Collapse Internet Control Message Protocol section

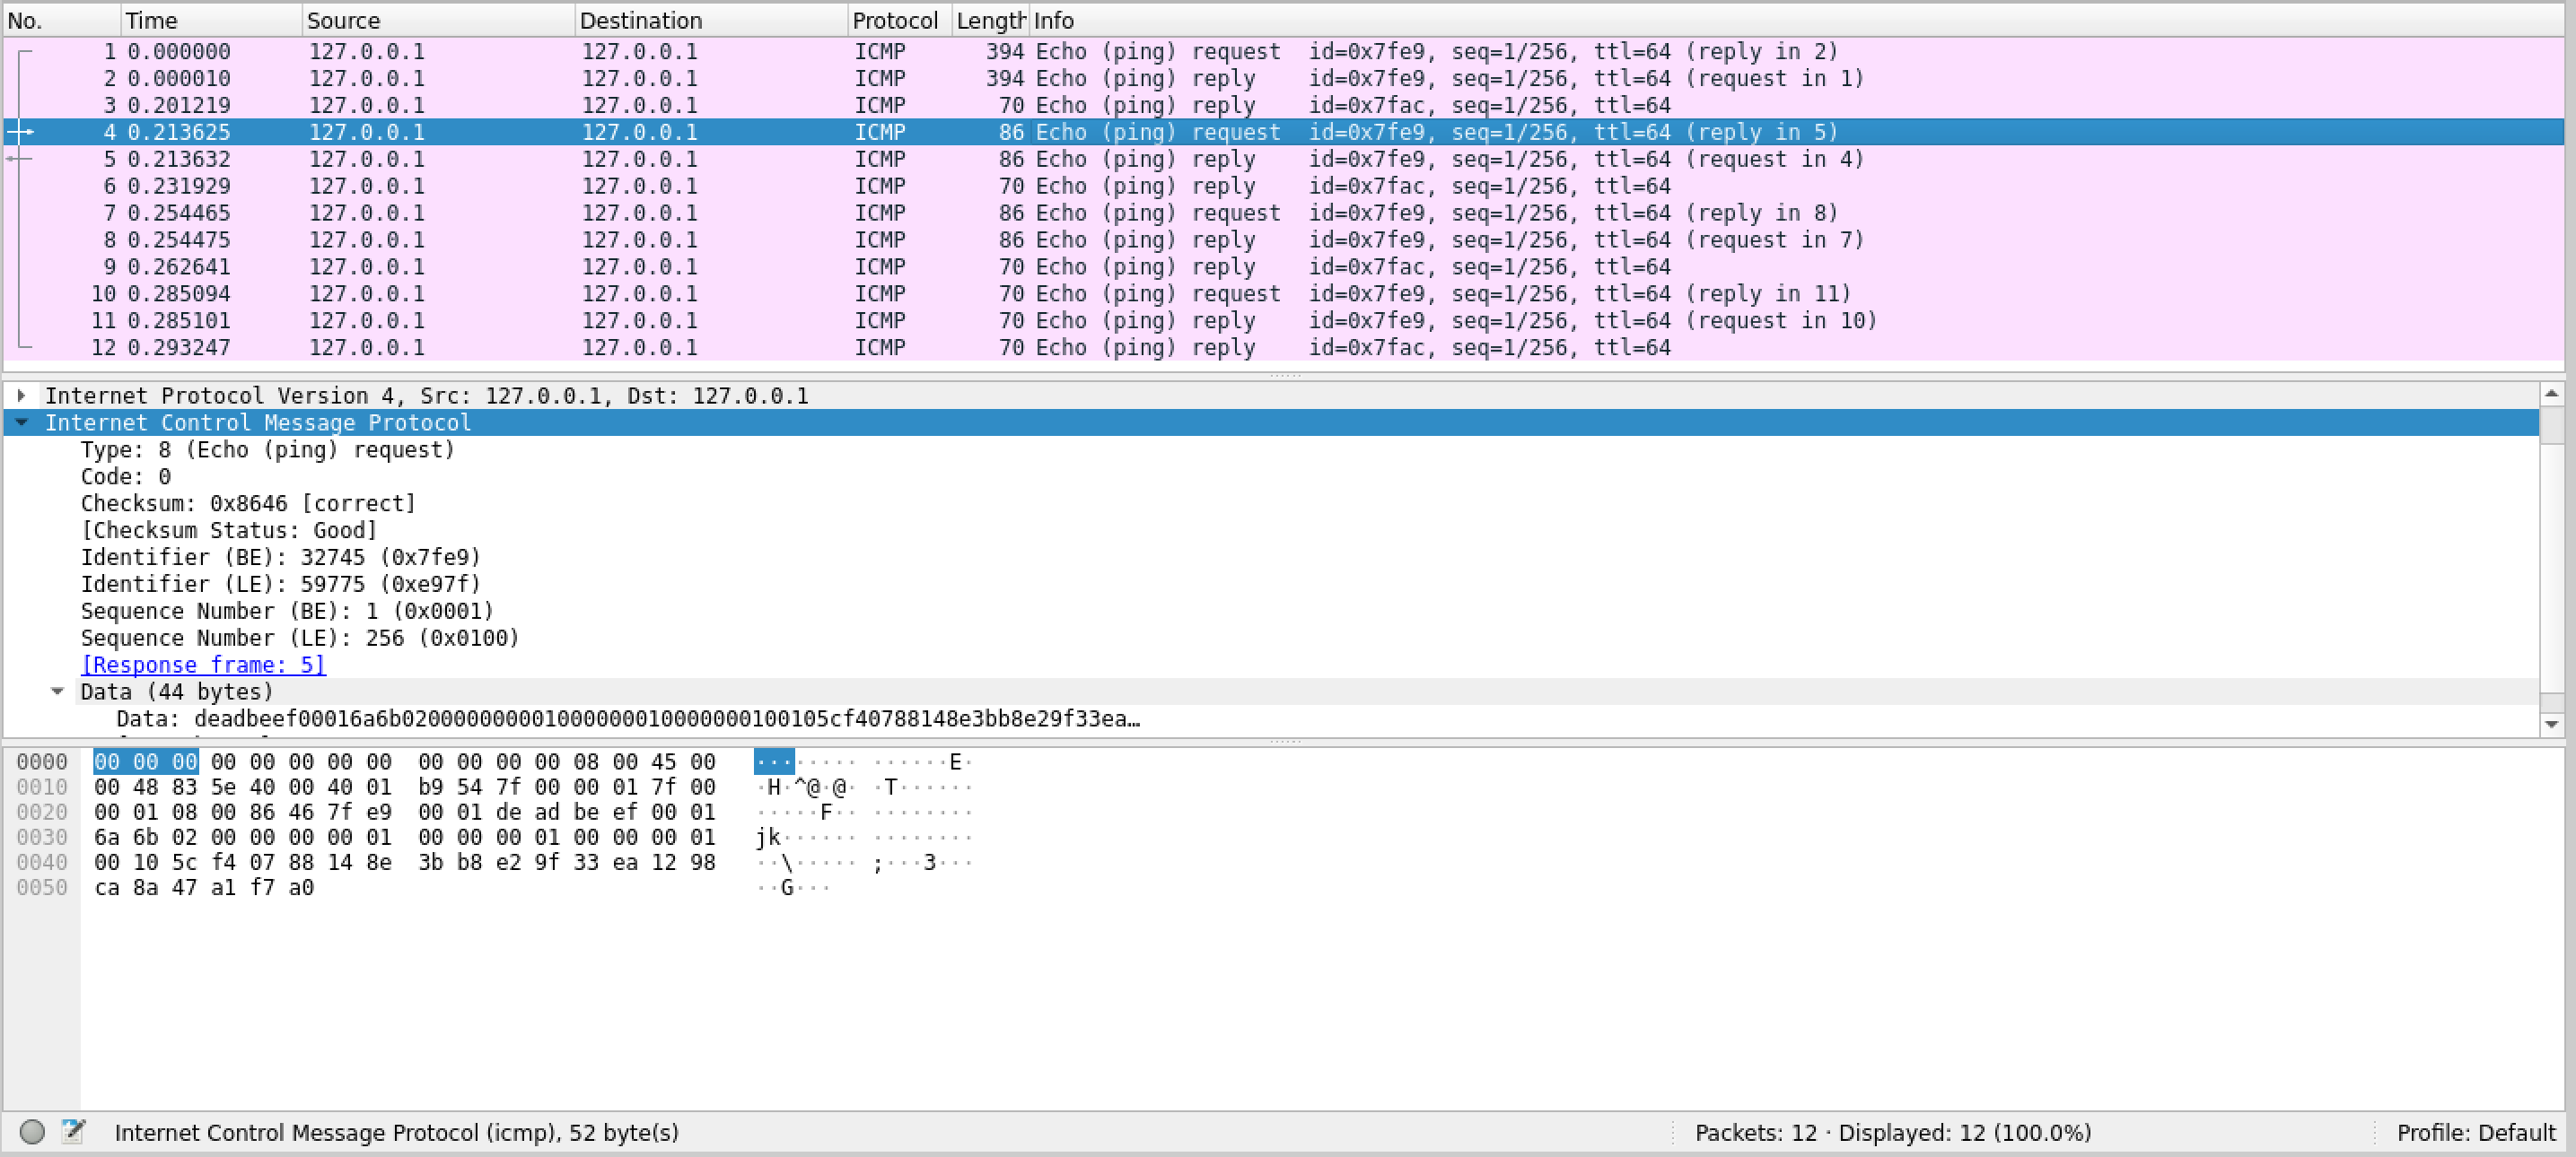(x=21, y=422)
